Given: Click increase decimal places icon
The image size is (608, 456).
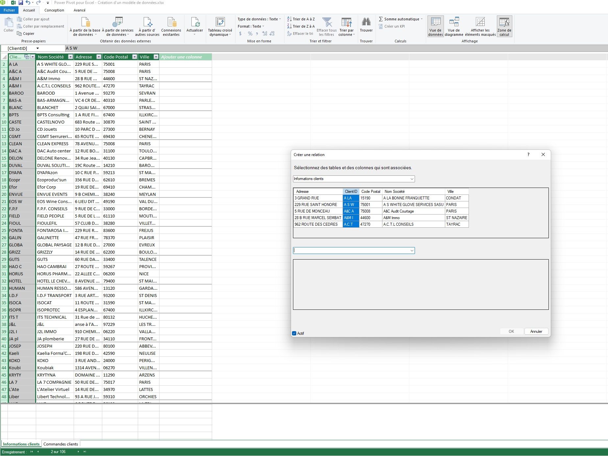Looking at the screenshot, I should coord(265,34).
